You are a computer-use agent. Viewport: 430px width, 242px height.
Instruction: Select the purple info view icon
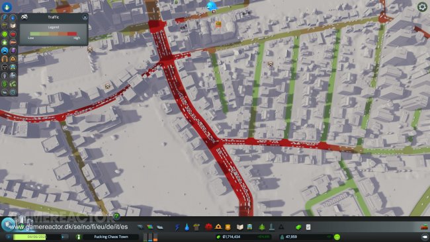13,50
